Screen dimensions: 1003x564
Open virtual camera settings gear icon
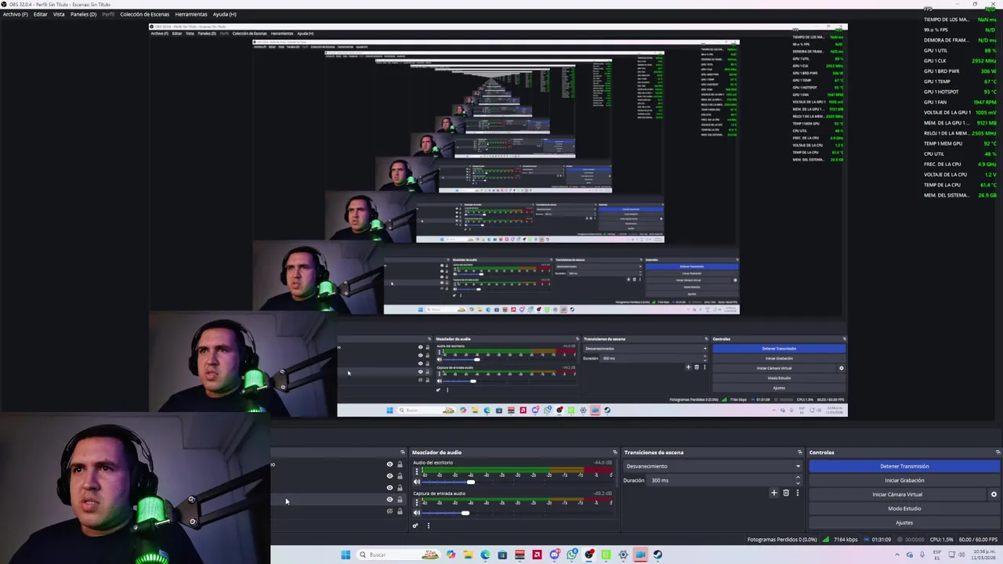(x=994, y=494)
